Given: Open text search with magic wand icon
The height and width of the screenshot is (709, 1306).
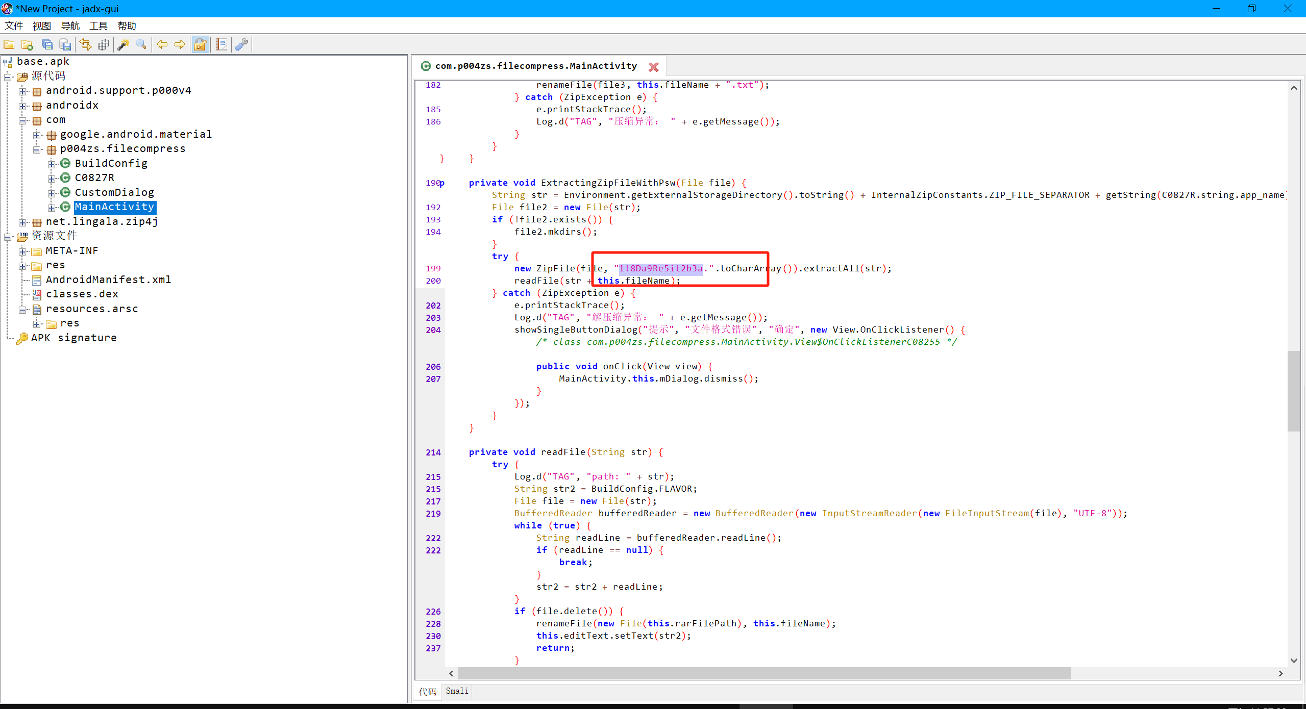Looking at the screenshot, I should (x=123, y=45).
